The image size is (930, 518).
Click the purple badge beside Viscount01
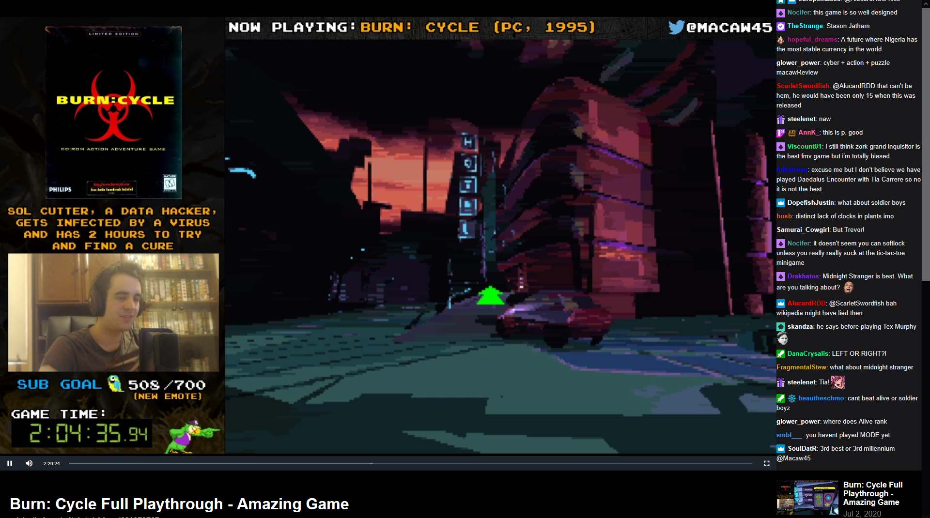781,147
